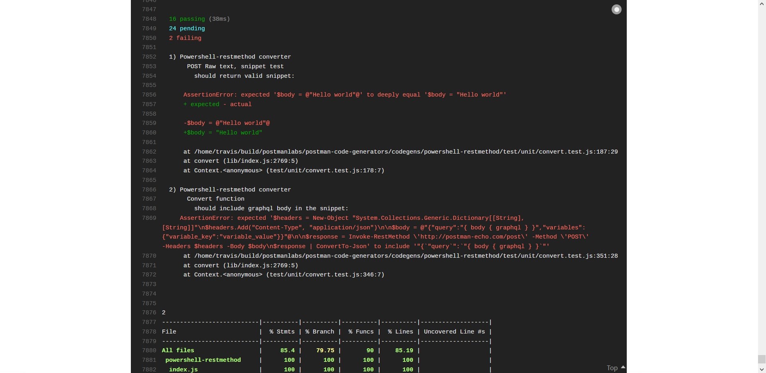Click the Top arrow icon
The width and height of the screenshot is (766, 373).
[x=623, y=367]
